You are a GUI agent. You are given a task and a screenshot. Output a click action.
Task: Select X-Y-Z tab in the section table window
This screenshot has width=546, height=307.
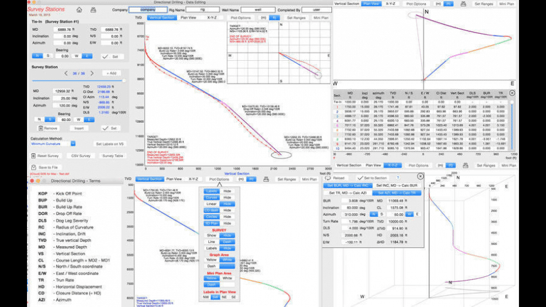pyautogui.click(x=390, y=4)
